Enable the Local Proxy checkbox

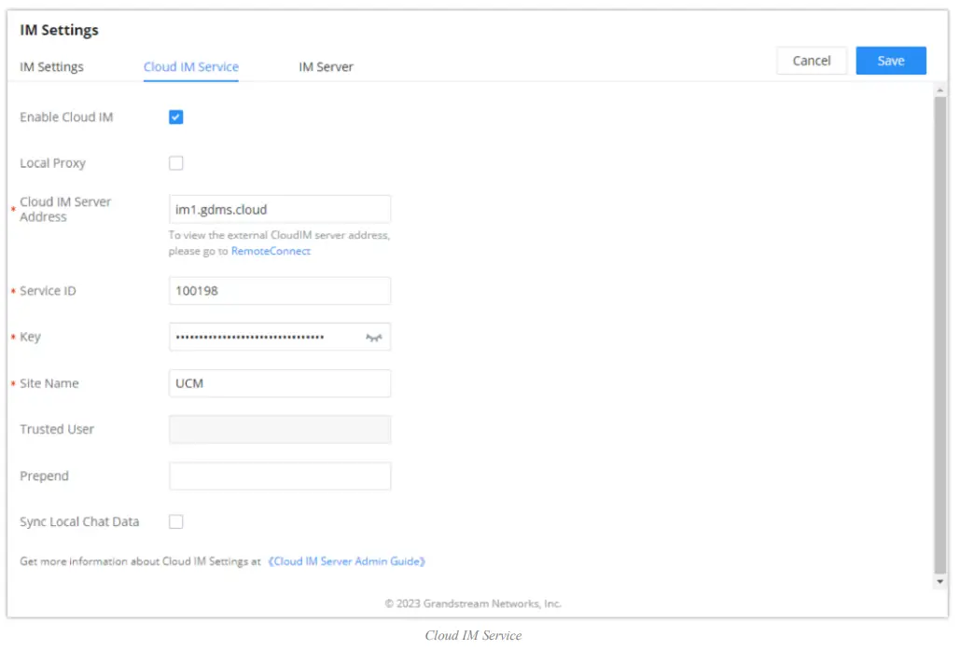point(175,163)
